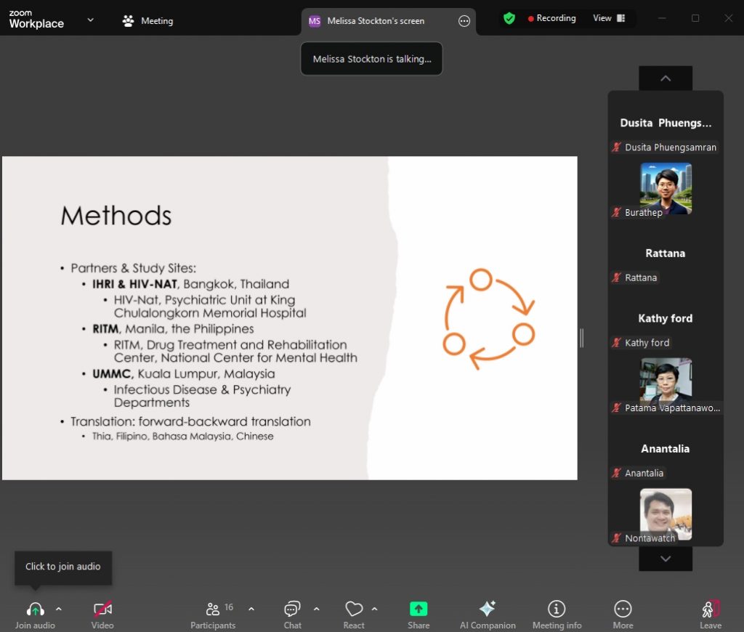Open the Zoom Workplace dropdown menu
The image size is (744, 632).
[x=90, y=20]
